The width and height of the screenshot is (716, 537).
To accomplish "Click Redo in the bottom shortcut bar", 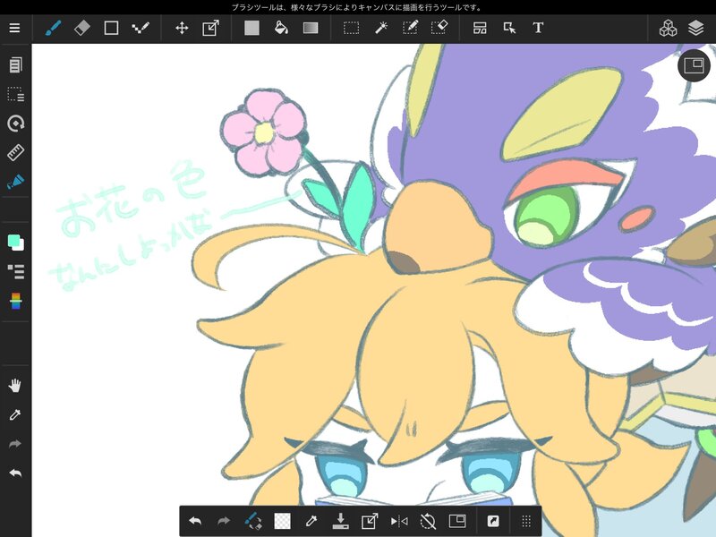I will pyautogui.click(x=223, y=521).
